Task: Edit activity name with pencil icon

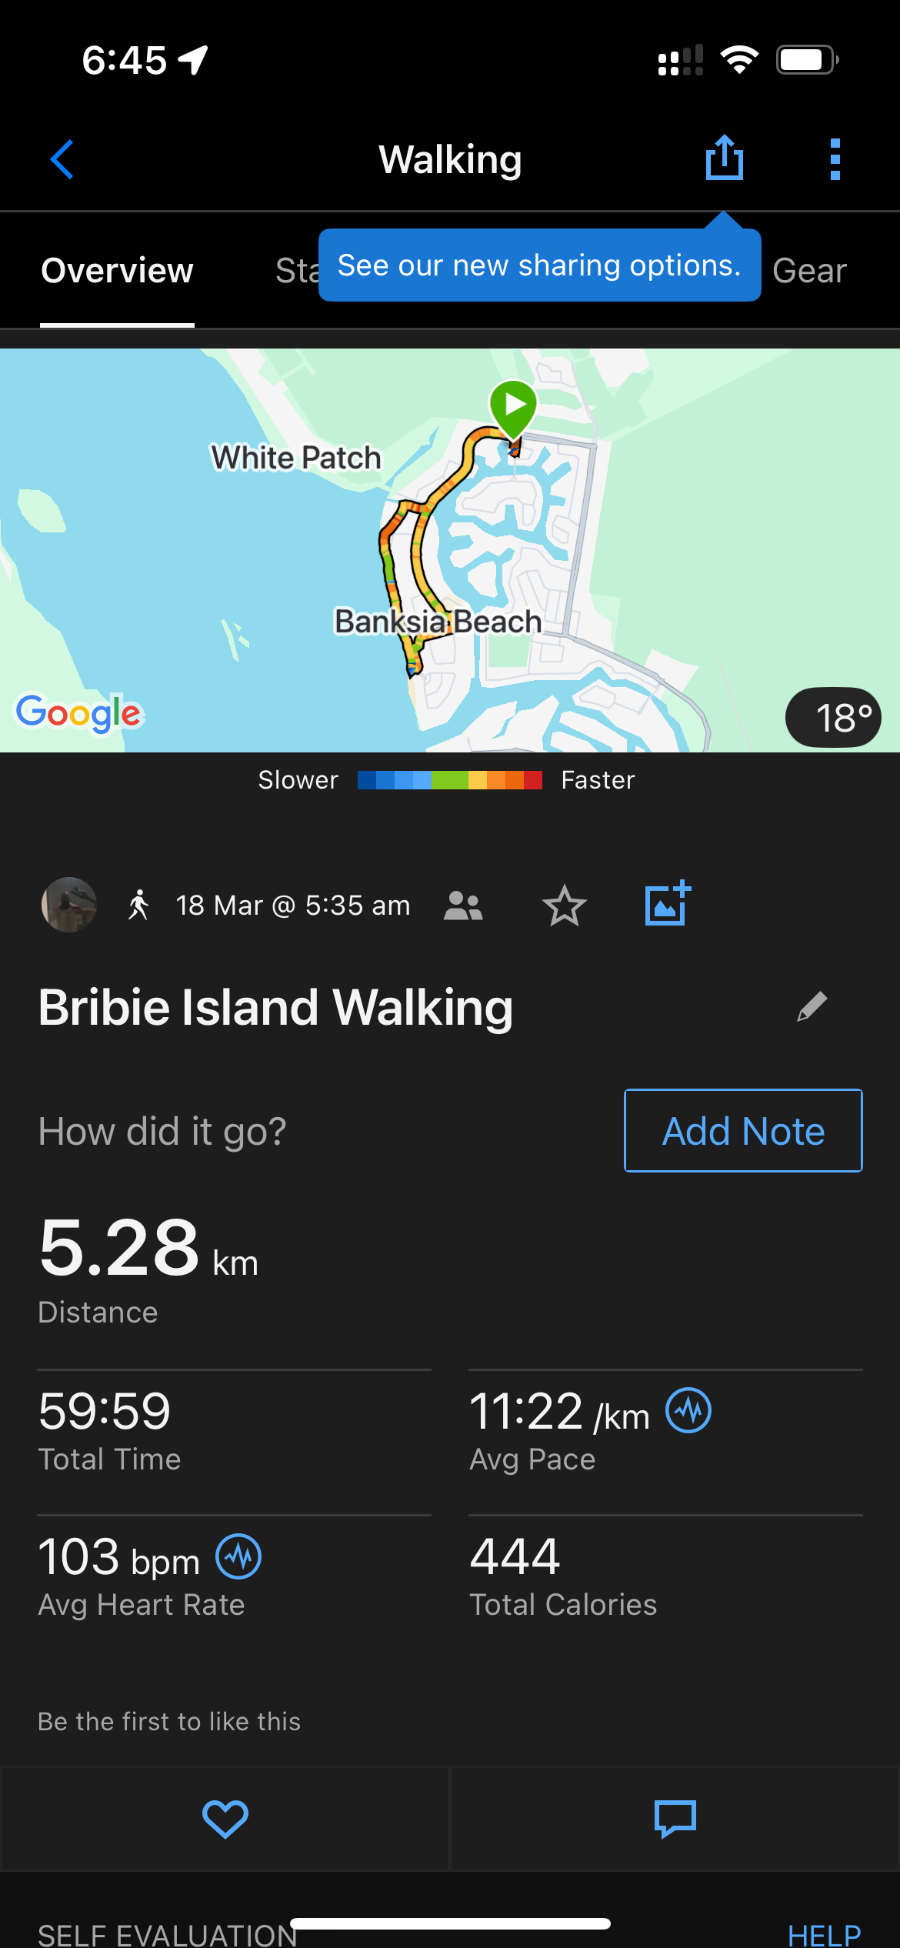Action: 812,1006
